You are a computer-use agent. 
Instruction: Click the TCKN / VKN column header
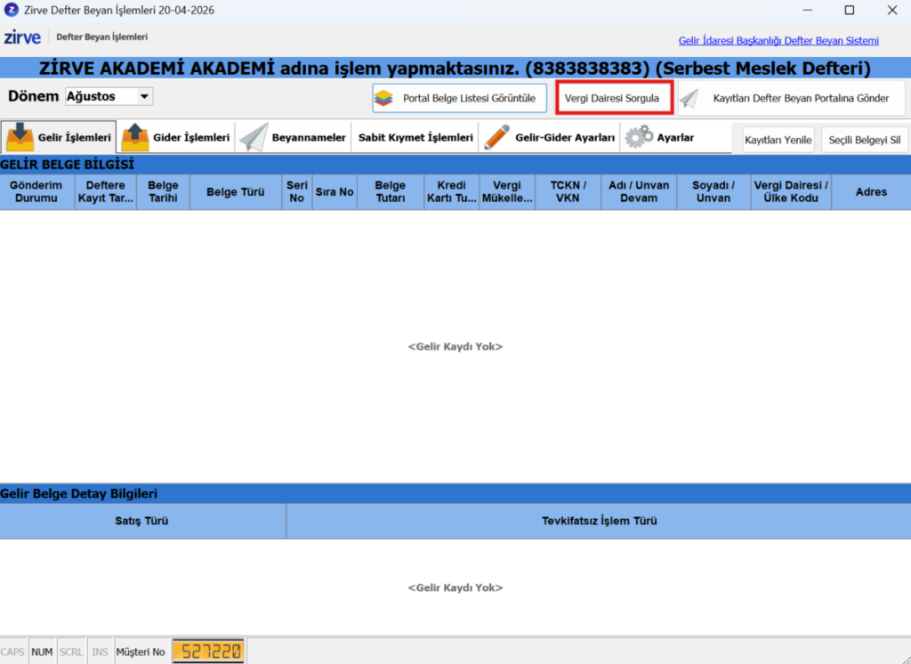click(x=568, y=192)
